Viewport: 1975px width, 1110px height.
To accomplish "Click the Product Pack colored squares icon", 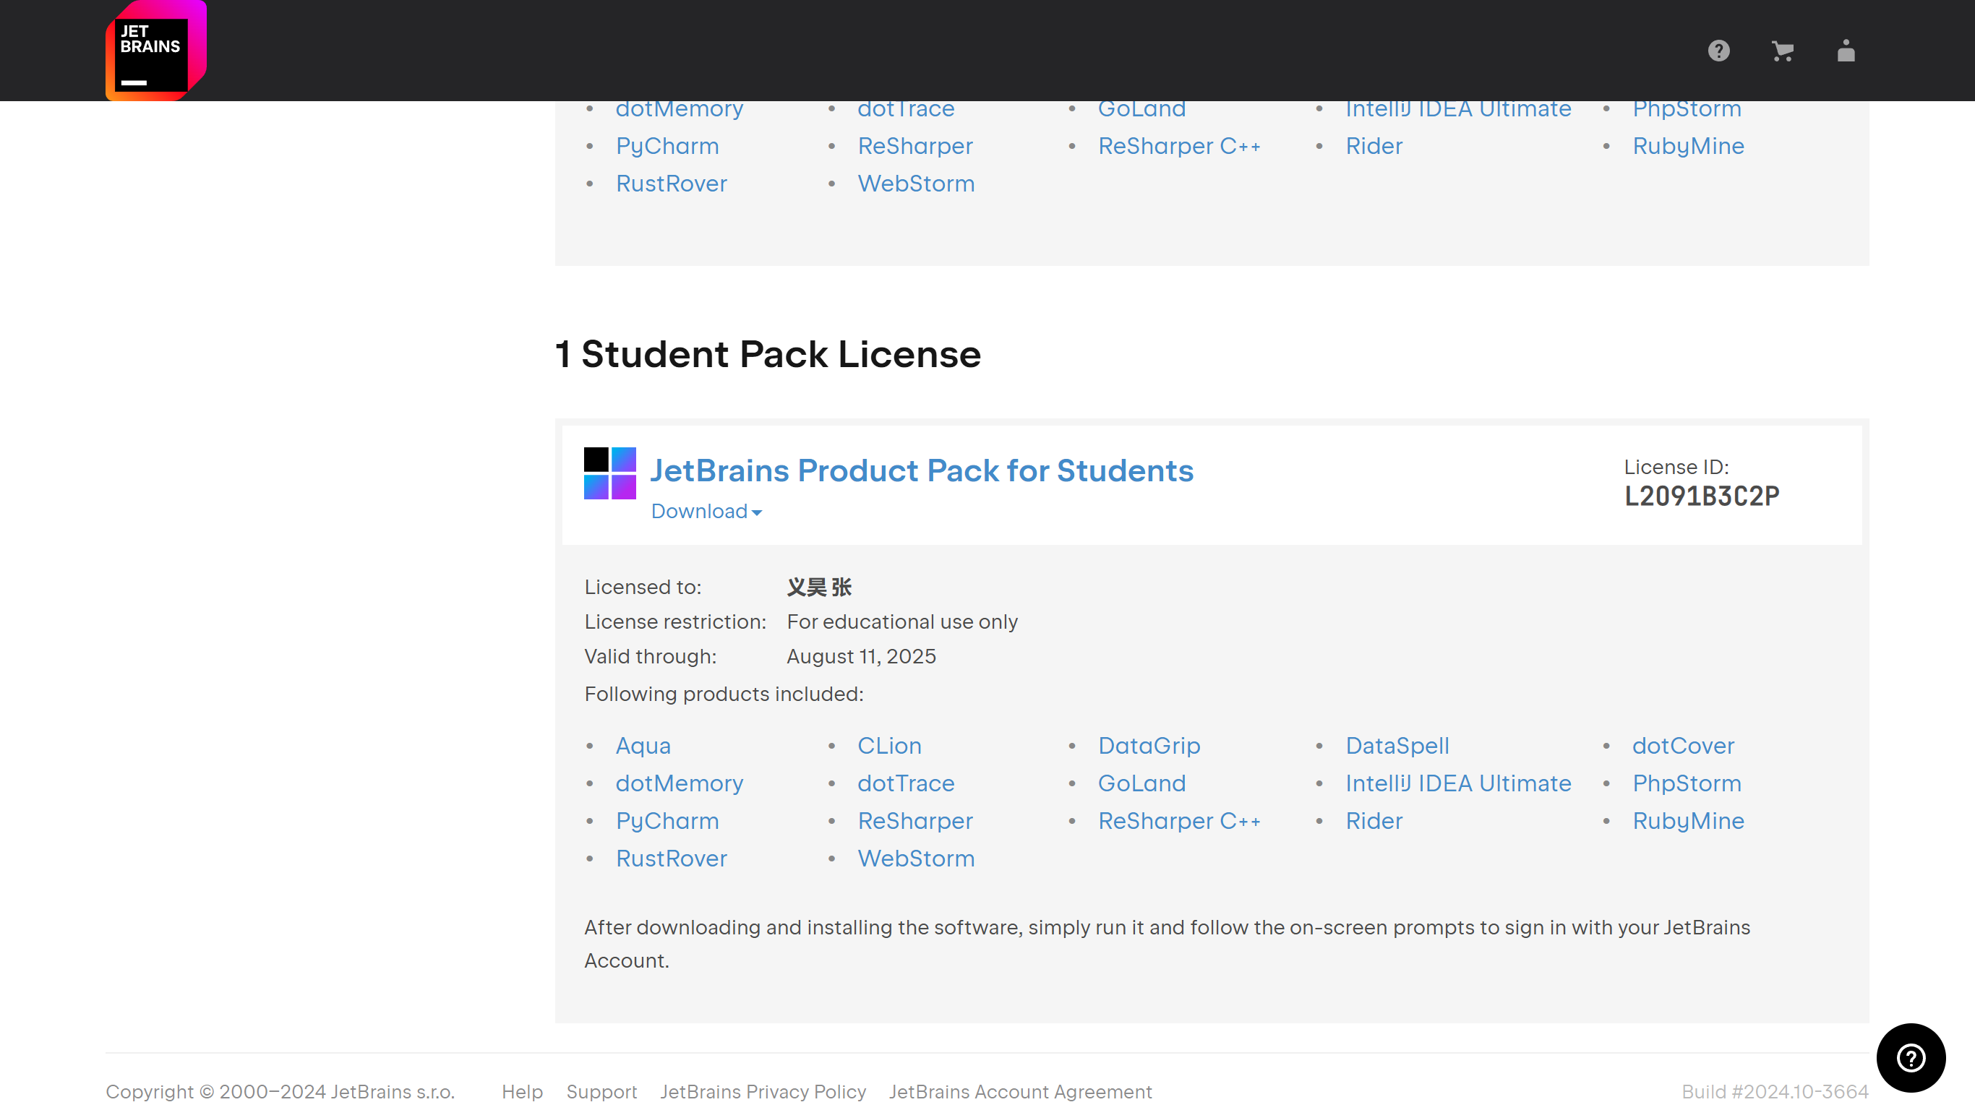I will (609, 473).
